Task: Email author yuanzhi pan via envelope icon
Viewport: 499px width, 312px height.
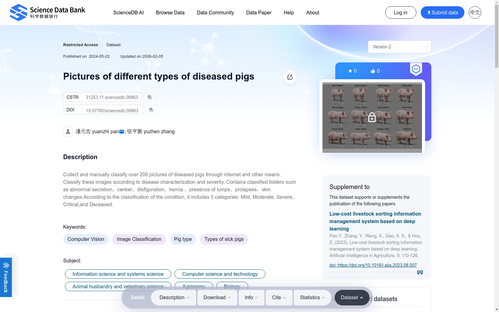Action: [122, 132]
